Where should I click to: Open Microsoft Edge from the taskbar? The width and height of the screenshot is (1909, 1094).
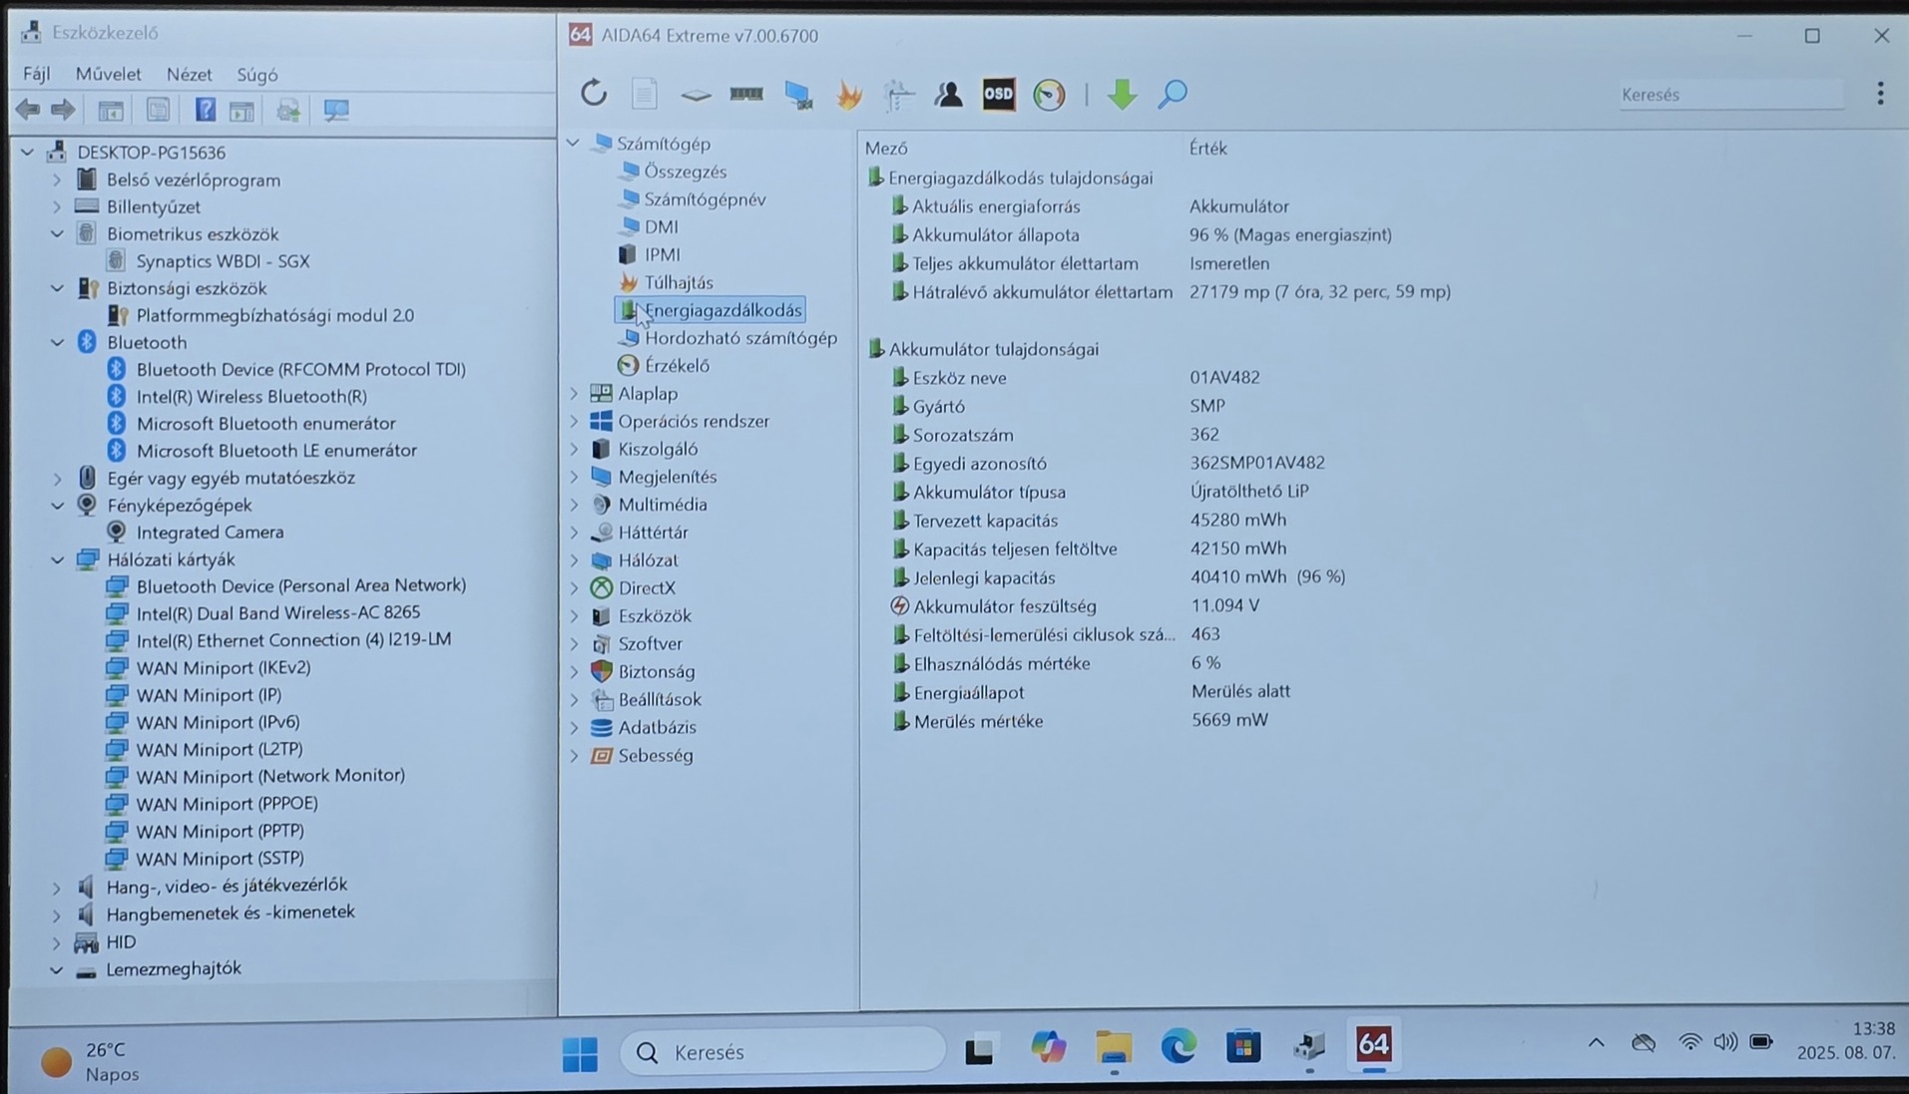click(x=1179, y=1047)
